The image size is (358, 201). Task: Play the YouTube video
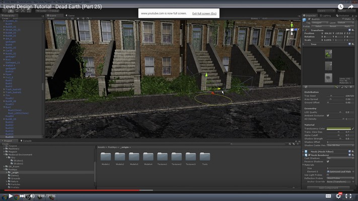(x=11, y=196)
